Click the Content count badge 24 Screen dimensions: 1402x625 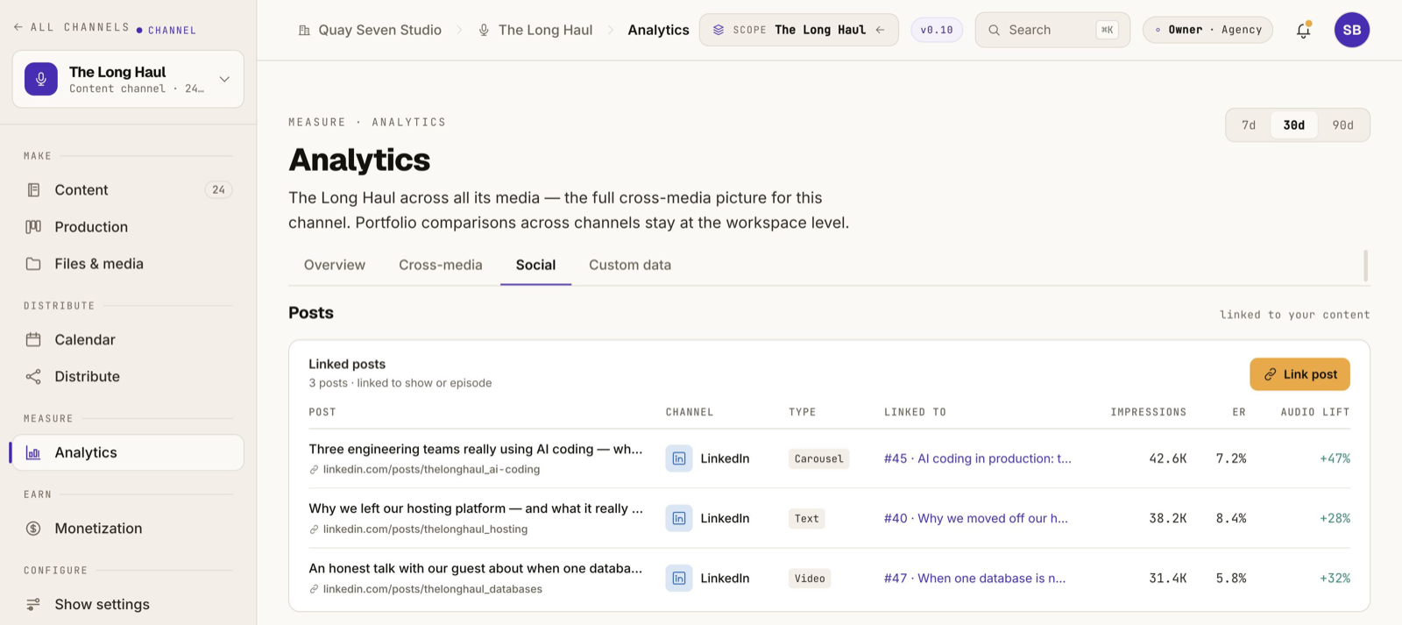pos(218,189)
